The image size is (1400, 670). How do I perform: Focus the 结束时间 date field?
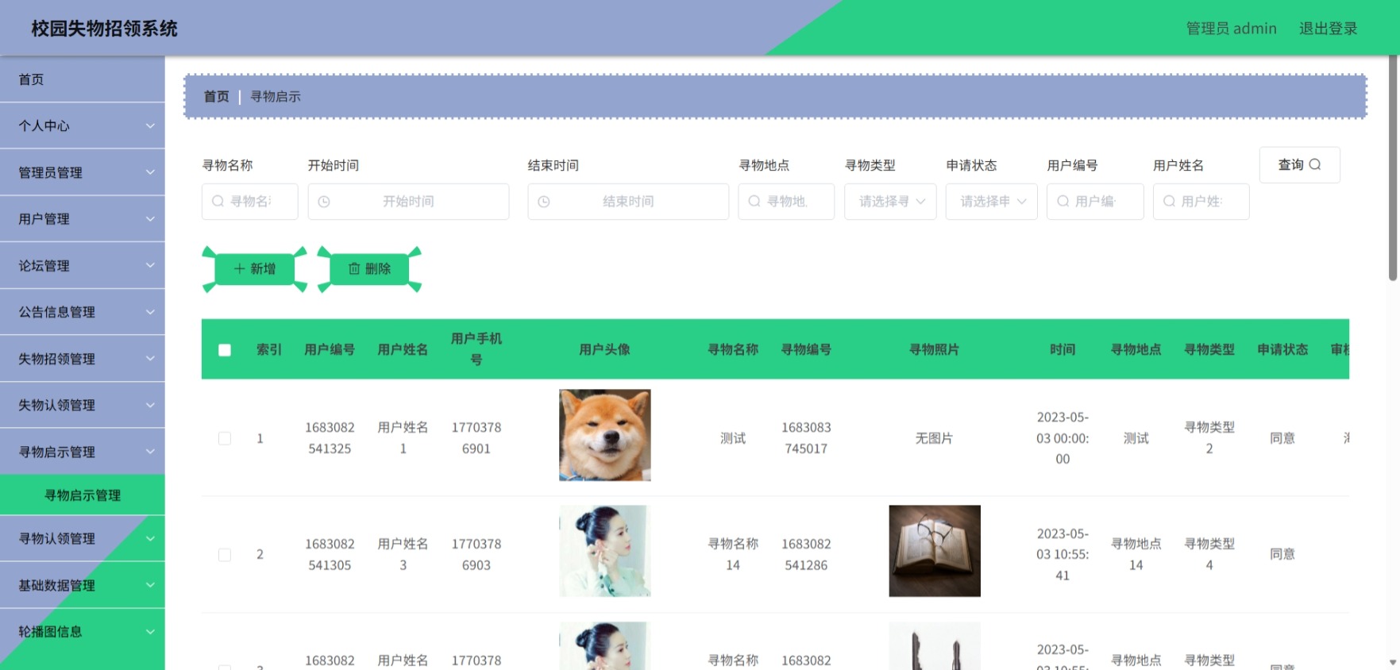(628, 202)
